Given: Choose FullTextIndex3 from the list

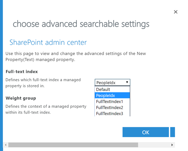Looking at the screenshot, I should tap(112, 113).
